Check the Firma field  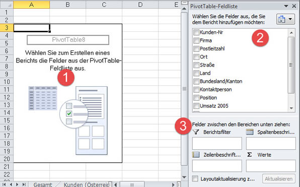pyautogui.click(x=196, y=41)
